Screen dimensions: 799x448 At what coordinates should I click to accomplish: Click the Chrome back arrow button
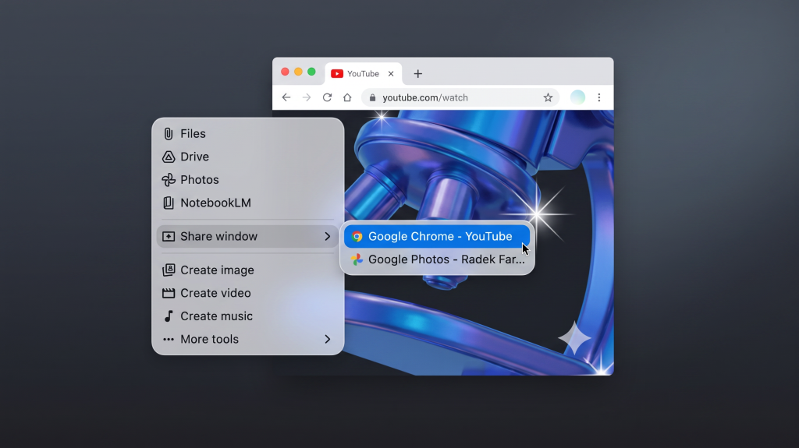286,97
